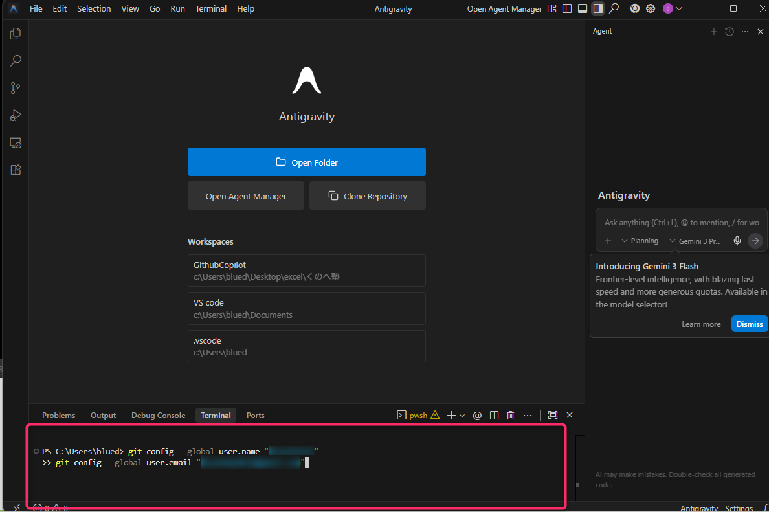The height and width of the screenshot is (512, 769).
Task: Click the Ask anything input field
Action: pyautogui.click(x=681, y=223)
